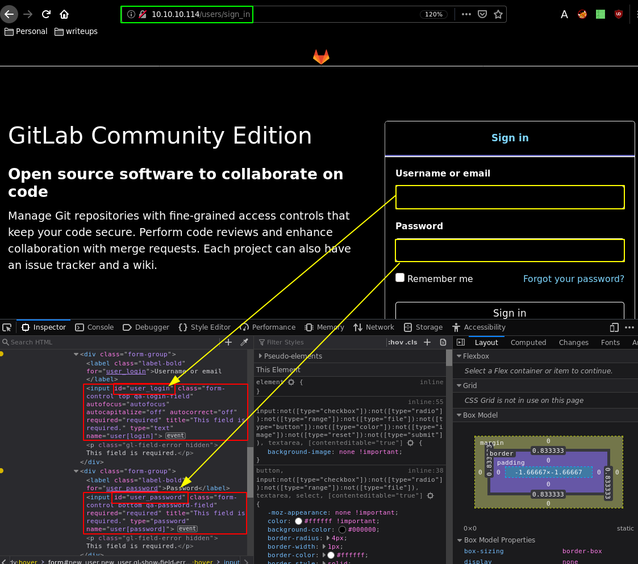638x564 pixels.
Task: Toggle the .cls classes panel
Action: [x=411, y=342]
